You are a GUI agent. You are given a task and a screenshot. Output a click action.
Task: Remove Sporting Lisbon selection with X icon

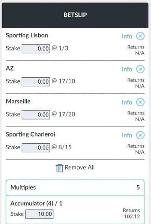click(x=140, y=36)
